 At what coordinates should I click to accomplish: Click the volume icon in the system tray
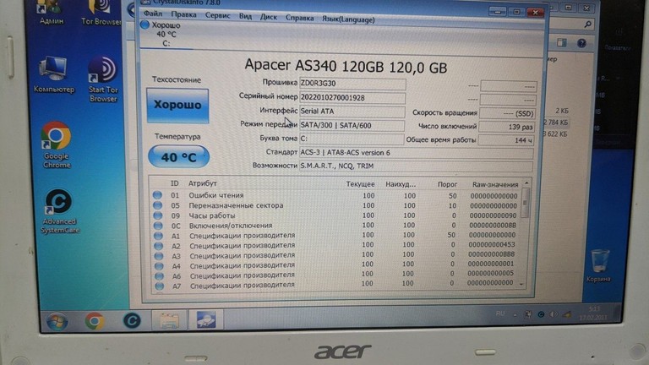coord(553,314)
